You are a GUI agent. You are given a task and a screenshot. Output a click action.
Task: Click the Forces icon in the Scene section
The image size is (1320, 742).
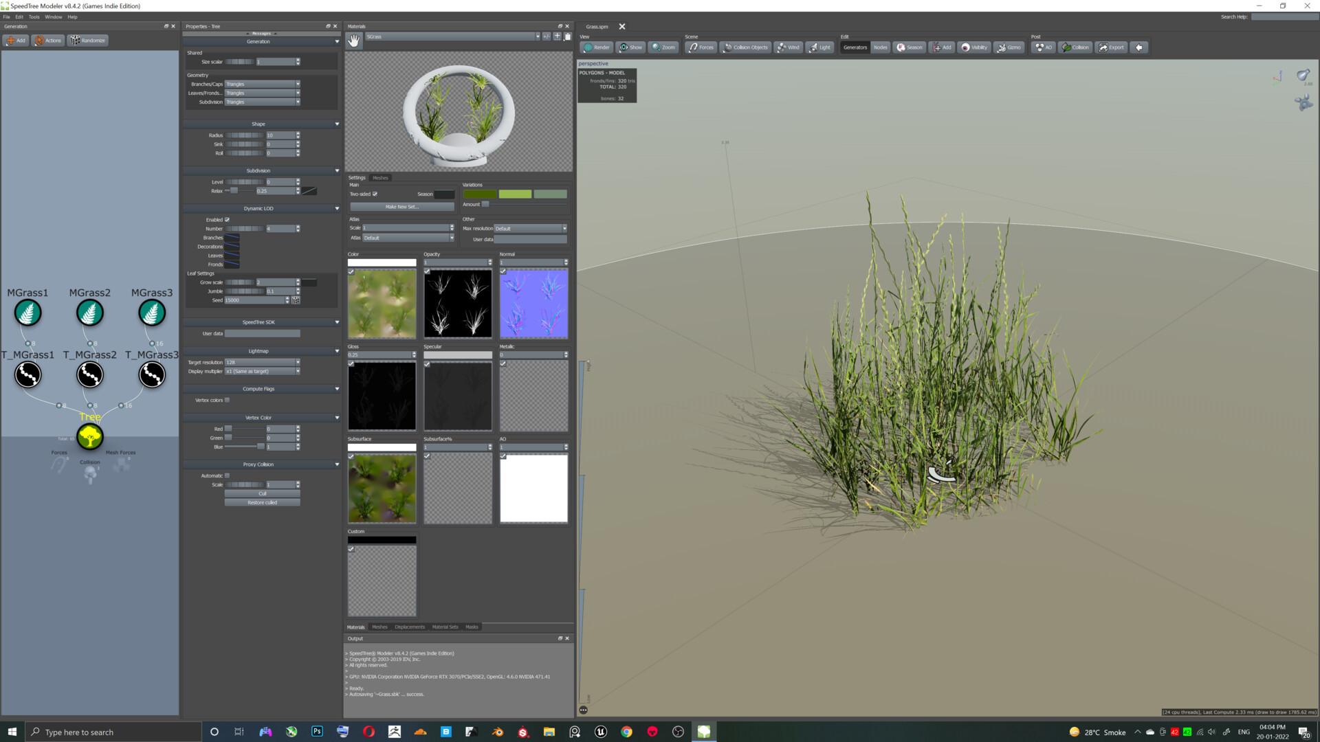[701, 47]
